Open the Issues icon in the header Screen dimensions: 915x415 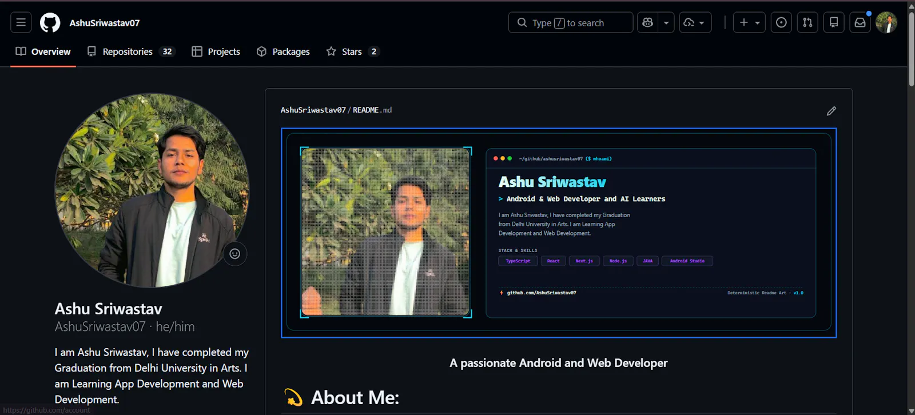(x=781, y=23)
